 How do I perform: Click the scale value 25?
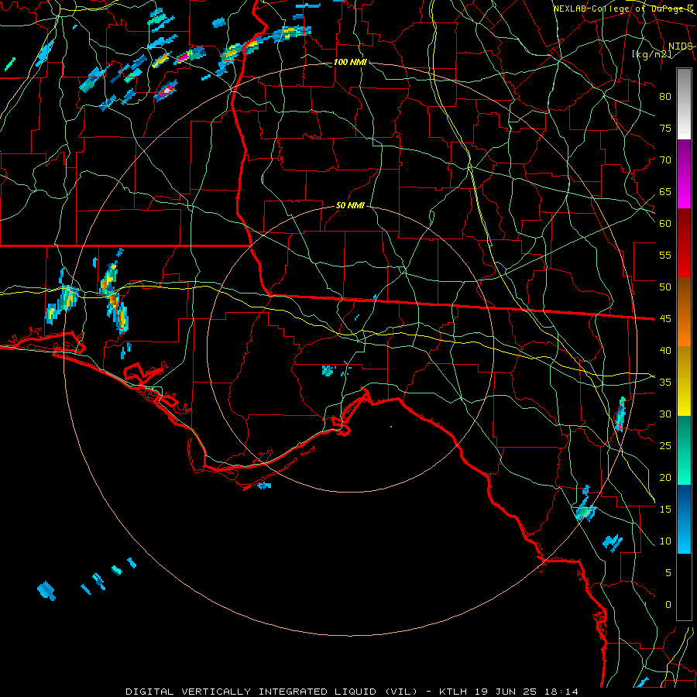coord(665,445)
